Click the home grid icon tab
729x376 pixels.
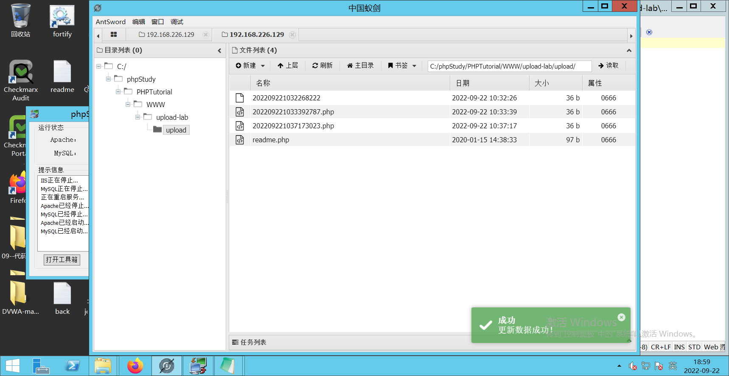pyautogui.click(x=113, y=35)
